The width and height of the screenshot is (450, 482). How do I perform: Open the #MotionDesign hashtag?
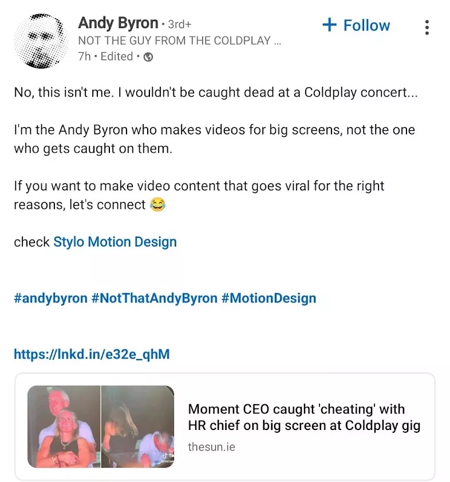269,298
